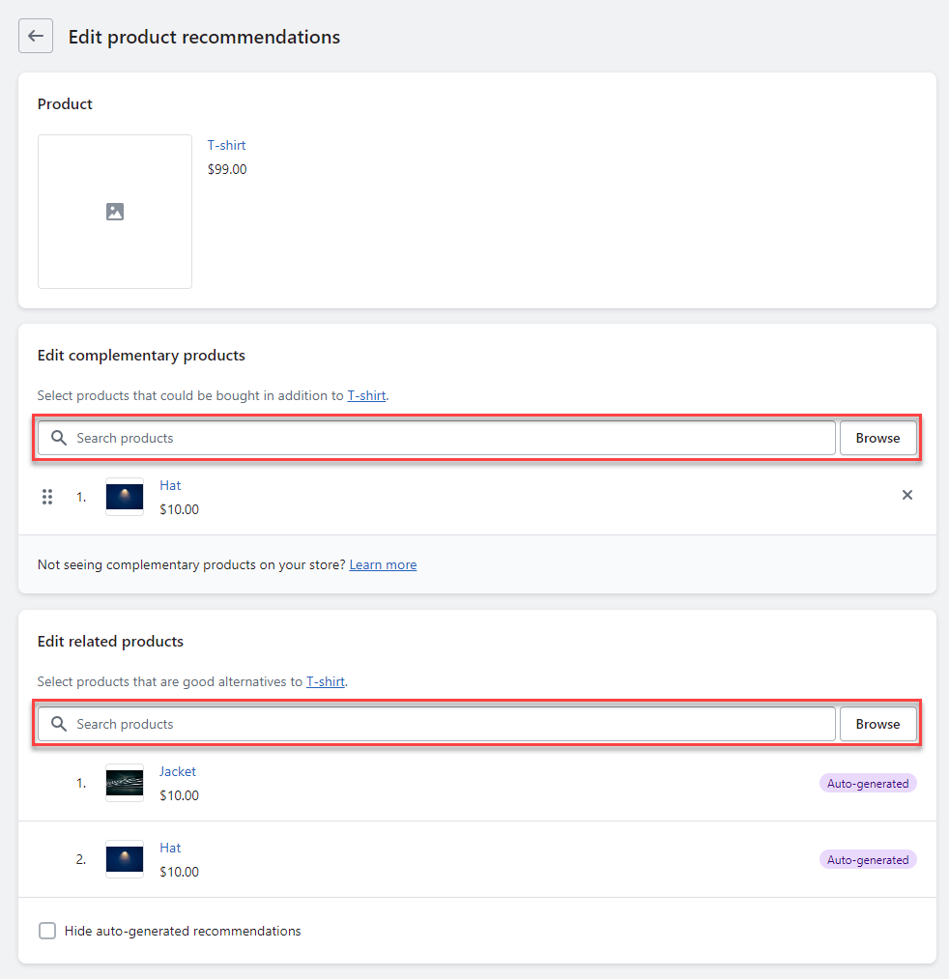This screenshot has width=949, height=979.
Task: Click Browse in complementary products section
Action: tap(877, 438)
